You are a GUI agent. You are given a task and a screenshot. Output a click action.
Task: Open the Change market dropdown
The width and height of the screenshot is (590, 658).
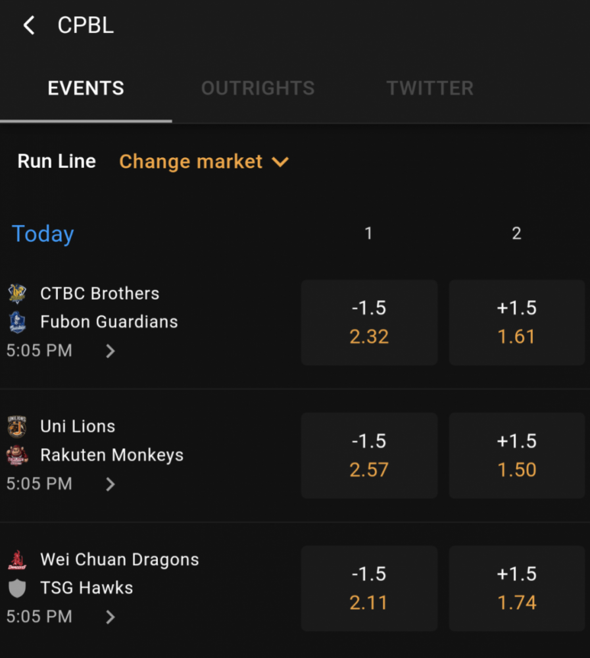(204, 162)
